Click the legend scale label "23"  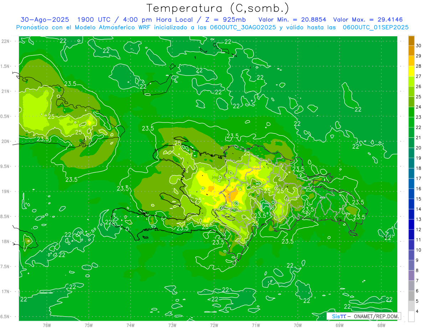pyautogui.click(x=419, y=117)
